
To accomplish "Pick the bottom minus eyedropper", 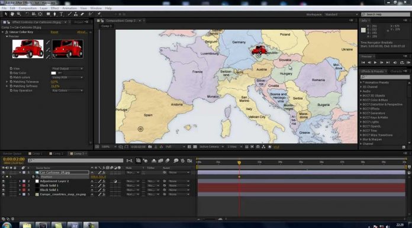I will (48, 56).
